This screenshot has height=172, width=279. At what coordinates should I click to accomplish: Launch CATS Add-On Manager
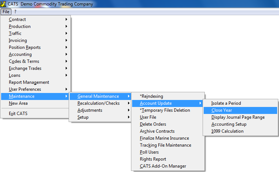coord(168,166)
